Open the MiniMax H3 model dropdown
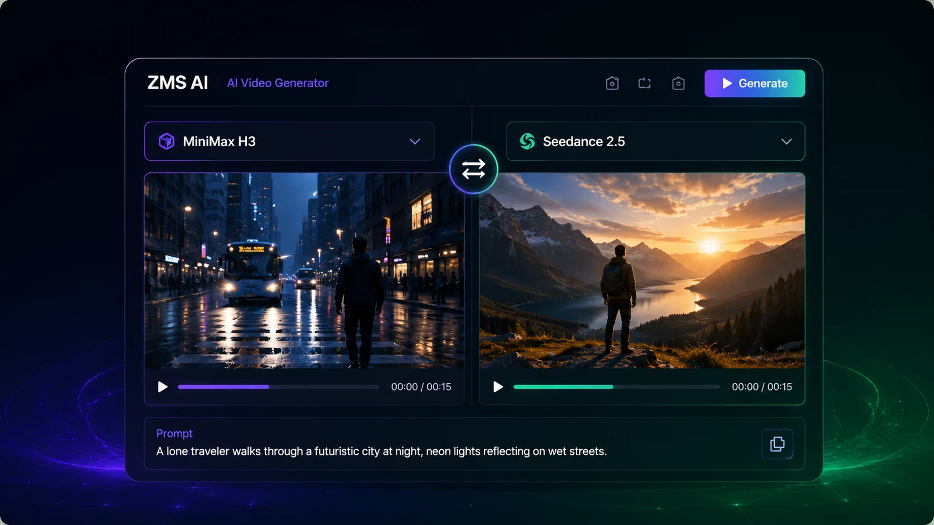934x525 pixels. [x=289, y=141]
